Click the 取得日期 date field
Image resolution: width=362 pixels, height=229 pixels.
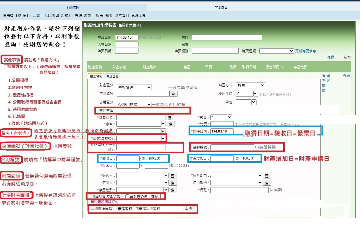click(222, 131)
